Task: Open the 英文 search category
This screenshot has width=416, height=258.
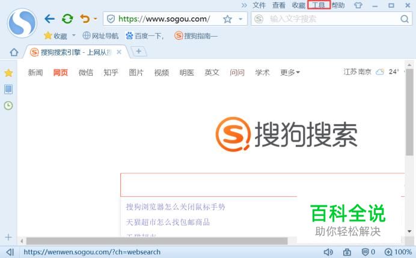Action: coord(212,73)
